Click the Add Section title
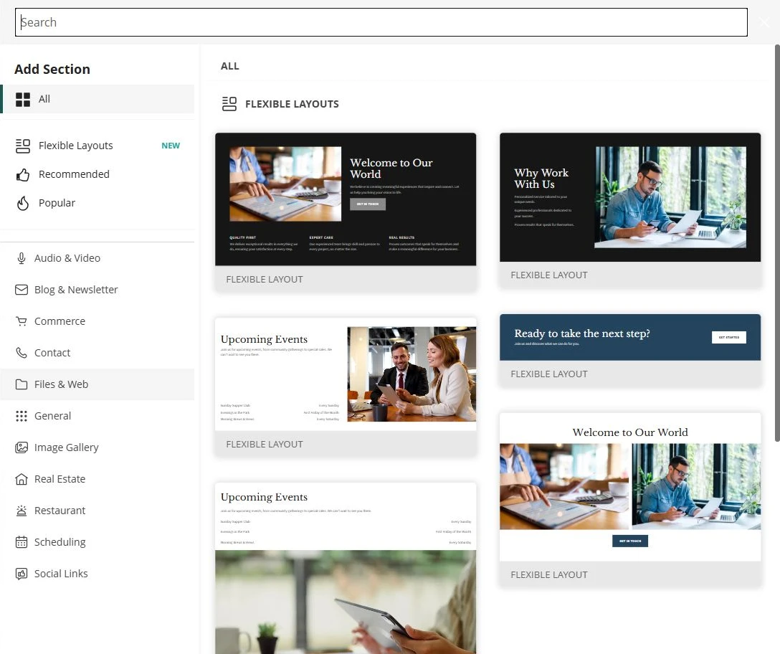 click(x=52, y=69)
